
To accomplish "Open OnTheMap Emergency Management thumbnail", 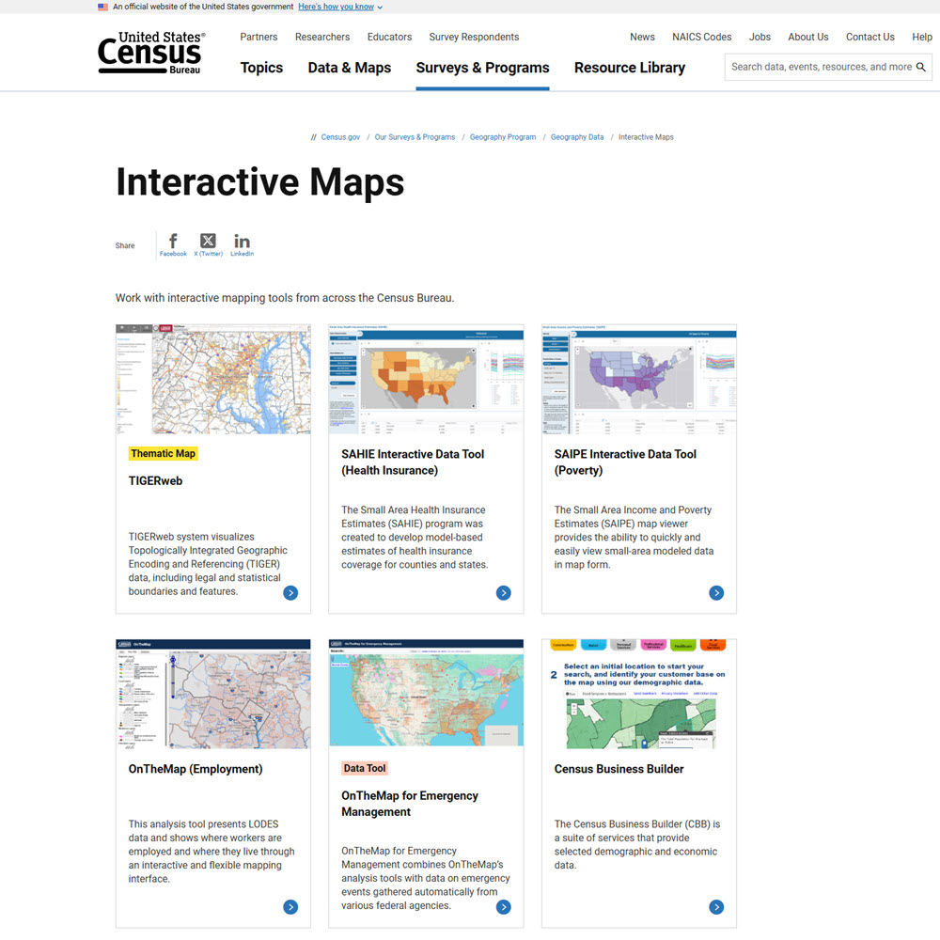I will tap(426, 693).
